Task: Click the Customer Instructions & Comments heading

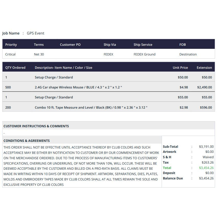Action: [x=36, y=126]
